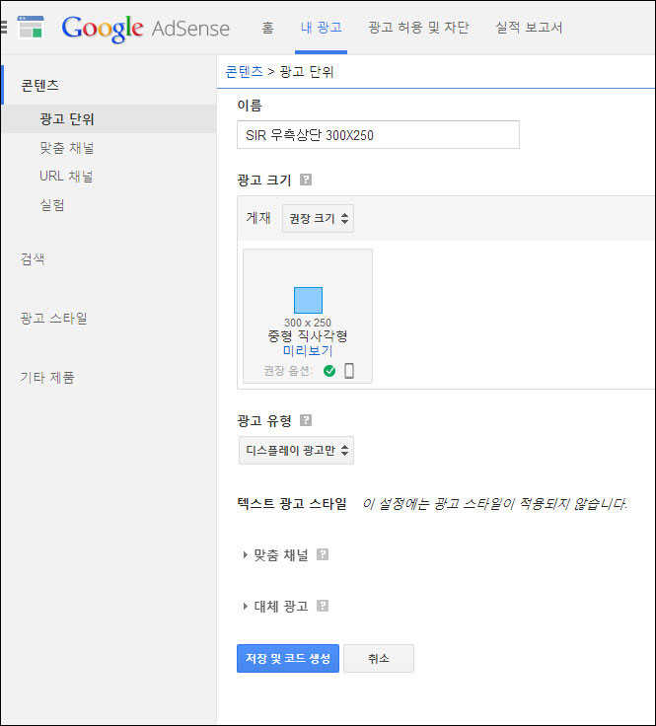
Task: Click the hamburger menu icon
Action: 4,27
